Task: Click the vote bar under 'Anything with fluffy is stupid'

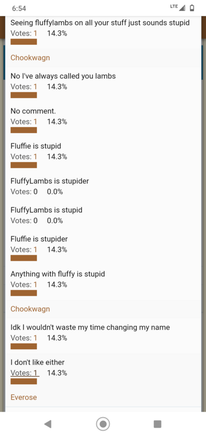Action: pyautogui.click(x=24, y=293)
